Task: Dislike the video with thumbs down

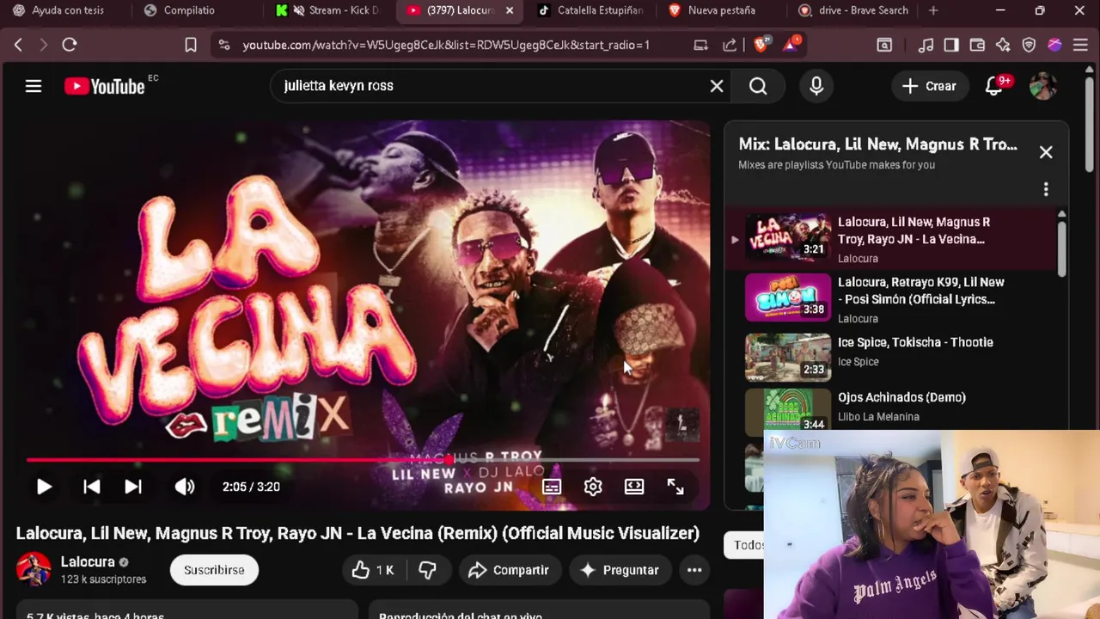Action: pyautogui.click(x=427, y=570)
